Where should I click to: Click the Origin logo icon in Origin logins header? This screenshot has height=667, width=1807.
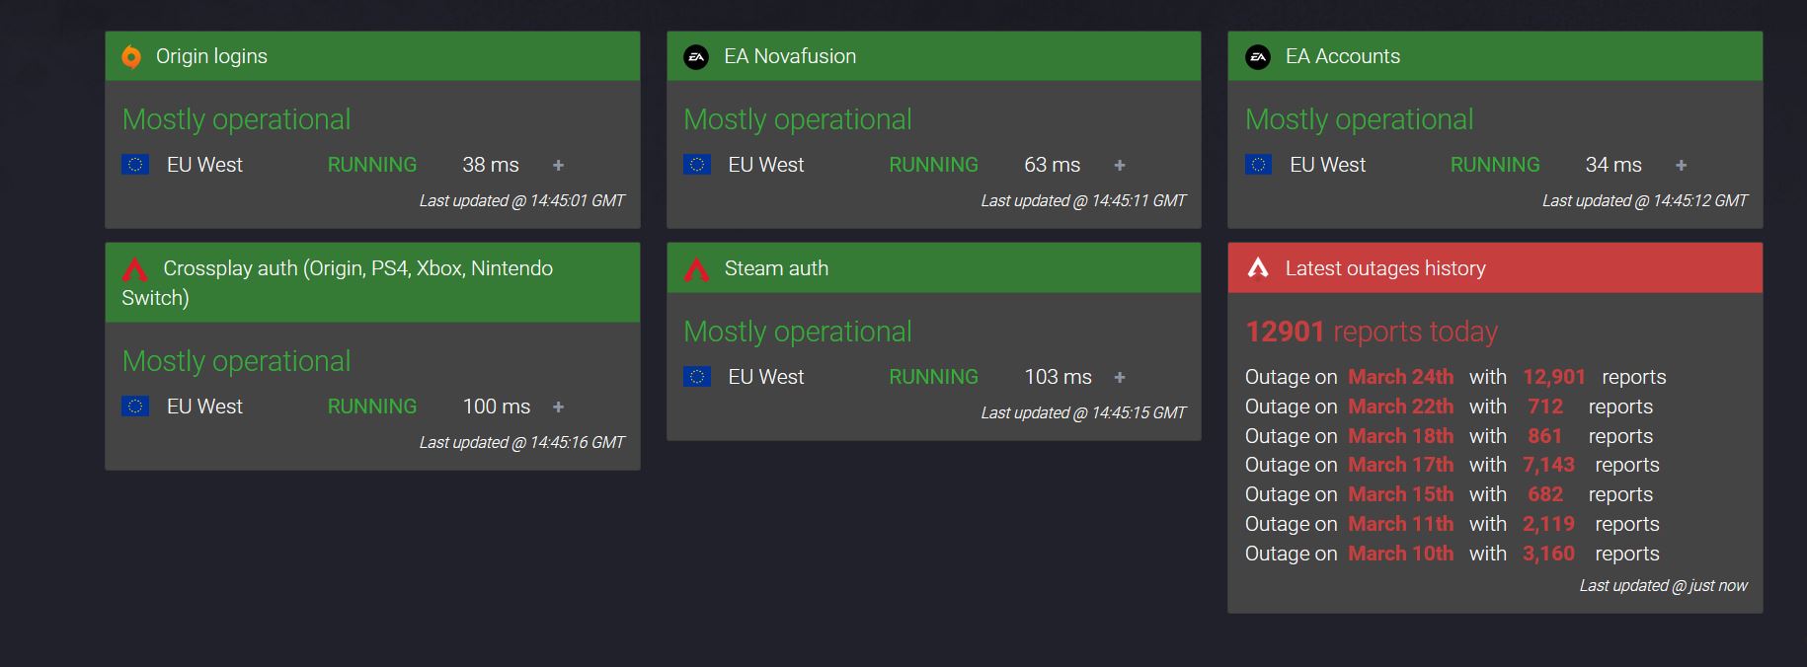[131, 57]
